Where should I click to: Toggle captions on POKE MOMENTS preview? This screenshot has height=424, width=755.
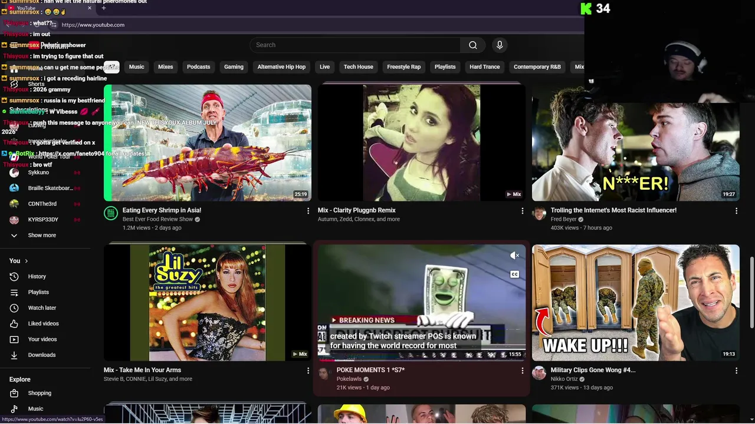click(x=514, y=274)
